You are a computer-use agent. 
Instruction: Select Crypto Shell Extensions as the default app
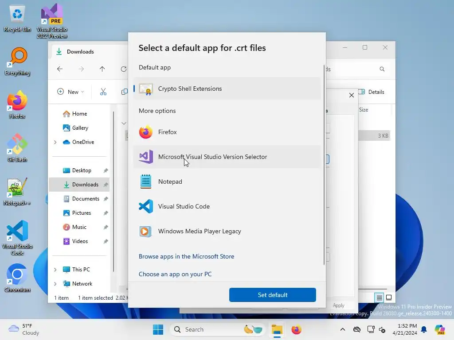227,89
